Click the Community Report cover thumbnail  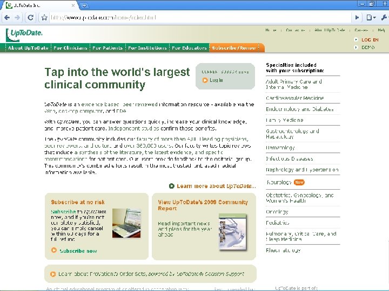coord(233,232)
